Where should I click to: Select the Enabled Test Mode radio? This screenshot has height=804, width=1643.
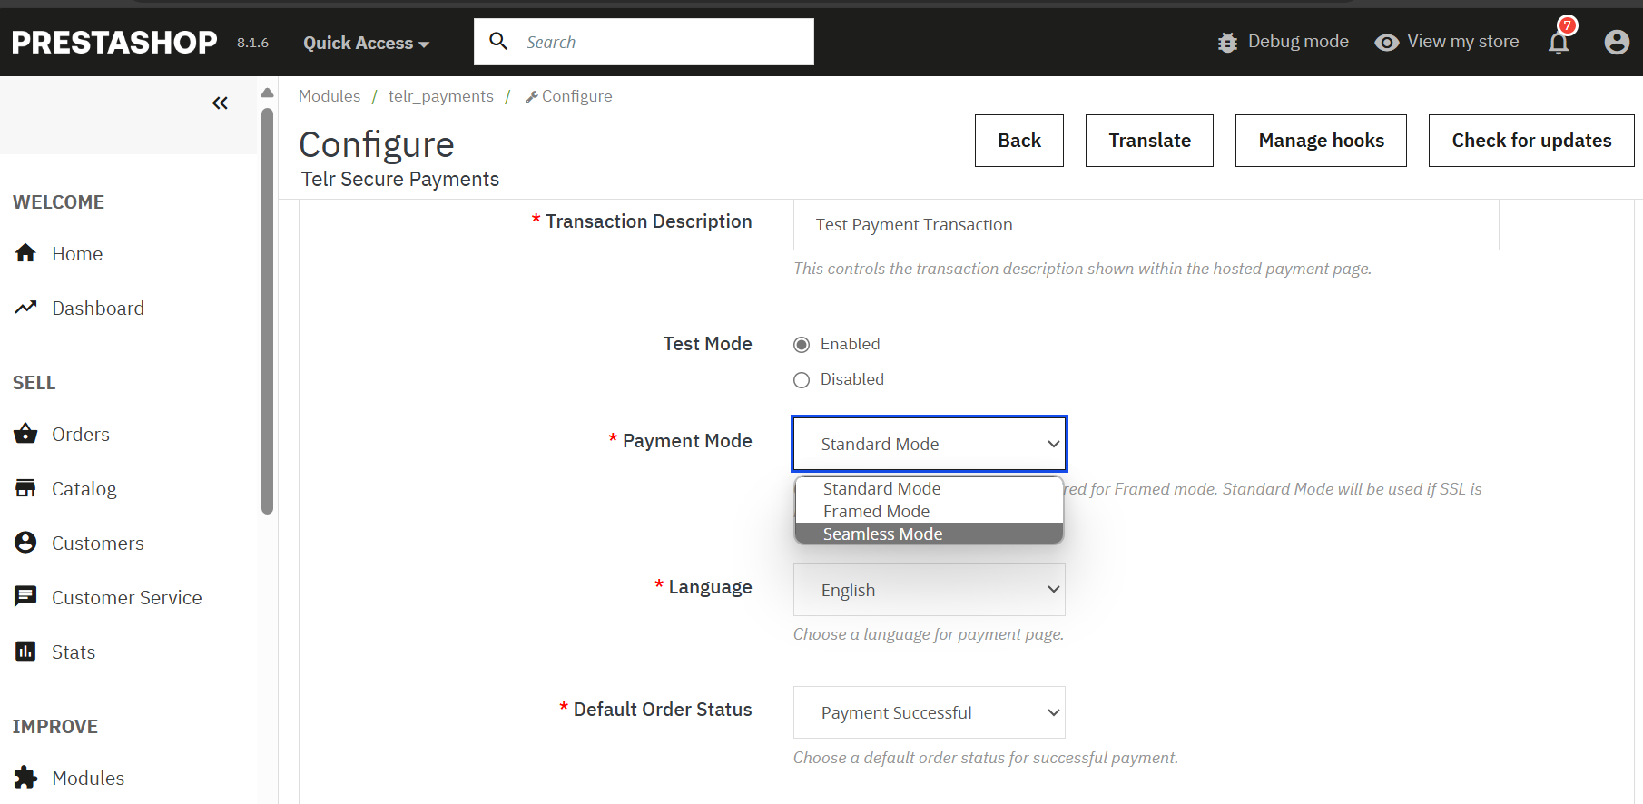click(x=802, y=345)
